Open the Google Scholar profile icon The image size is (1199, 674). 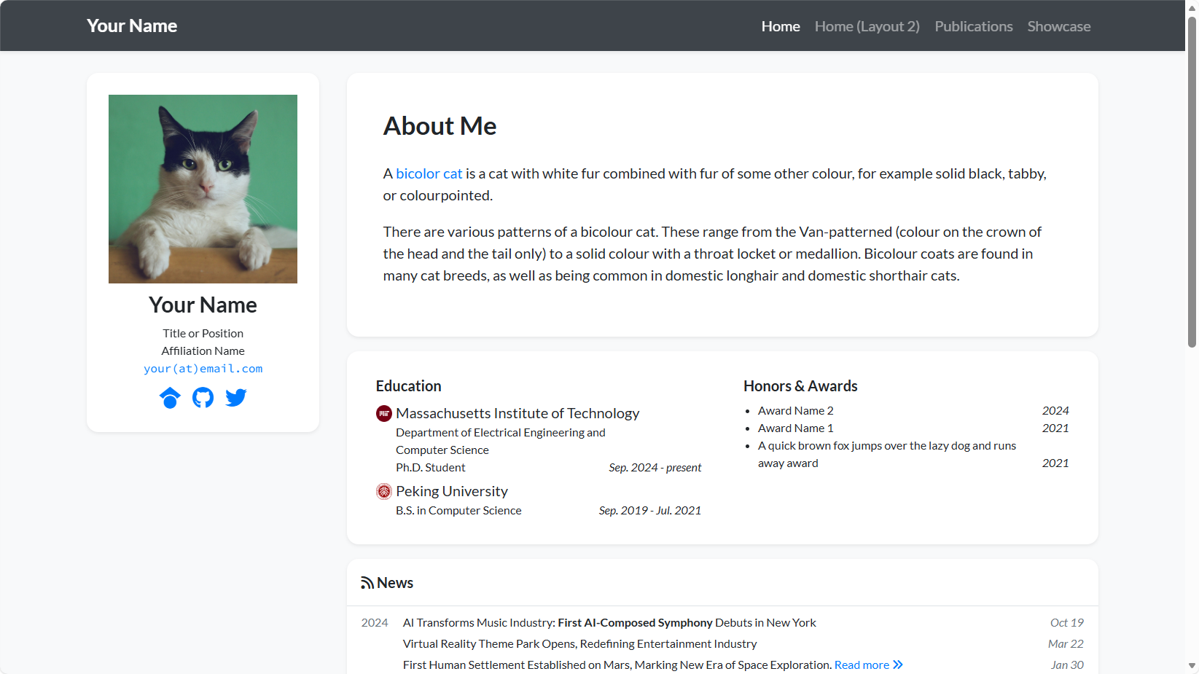coord(170,398)
